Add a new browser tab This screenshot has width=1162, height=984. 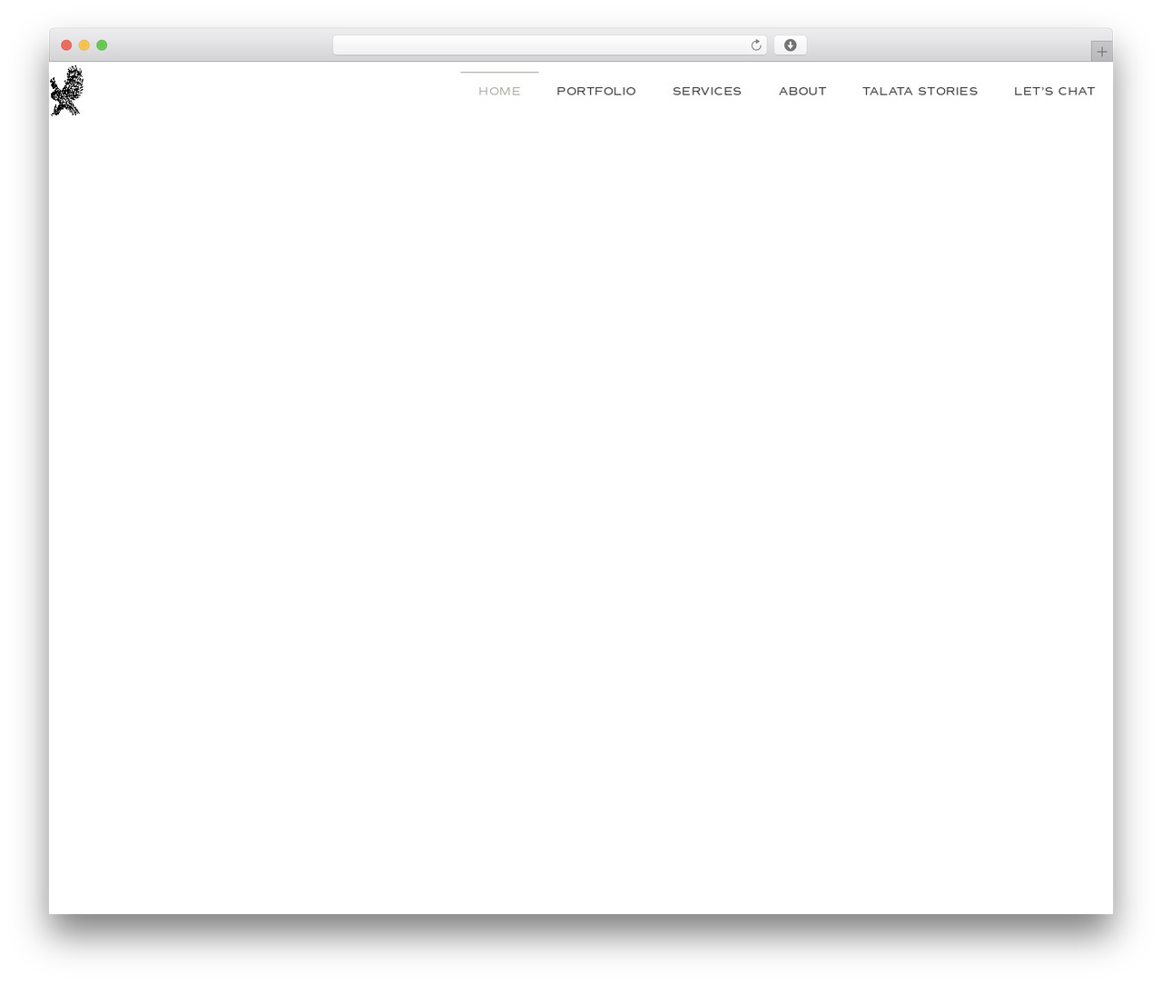coord(1101,52)
